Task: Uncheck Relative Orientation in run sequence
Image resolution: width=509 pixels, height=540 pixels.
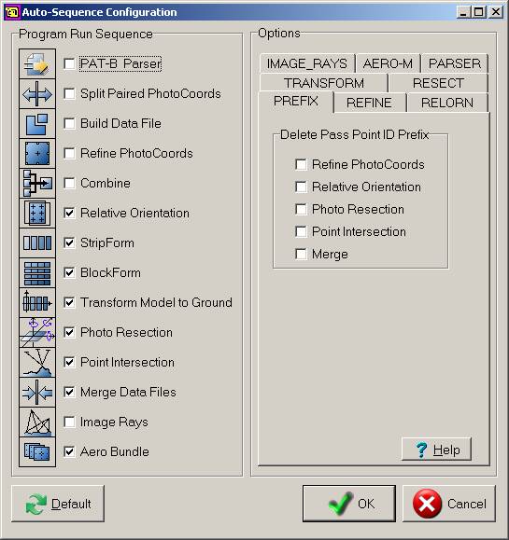Action: 69,213
